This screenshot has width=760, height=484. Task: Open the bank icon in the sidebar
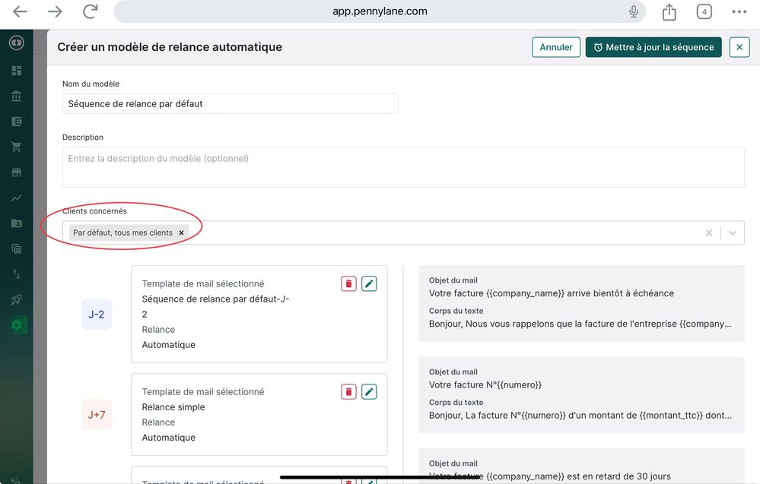click(x=16, y=96)
